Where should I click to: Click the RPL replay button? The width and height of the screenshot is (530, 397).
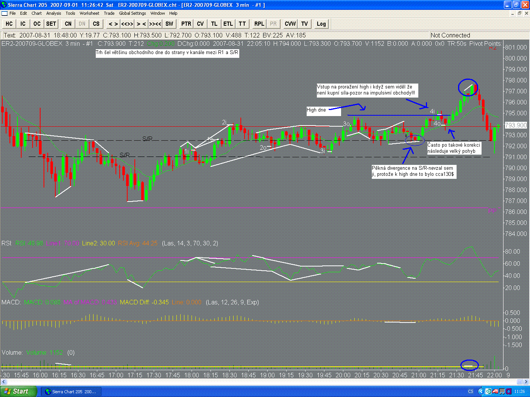259,24
